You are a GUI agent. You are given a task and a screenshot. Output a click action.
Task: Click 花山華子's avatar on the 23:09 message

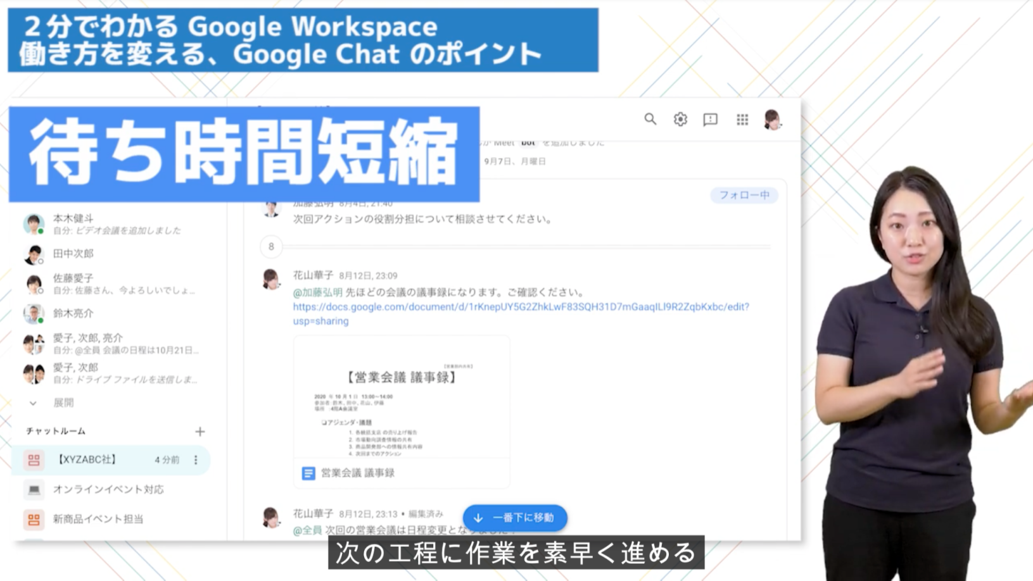(x=271, y=279)
